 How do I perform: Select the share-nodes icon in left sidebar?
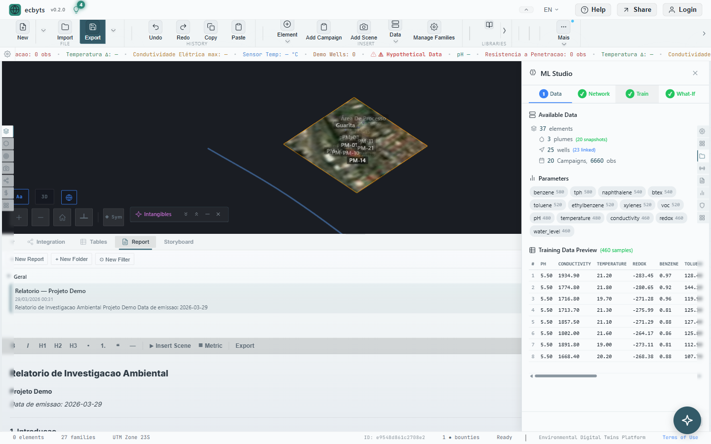[x=6, y=181]
